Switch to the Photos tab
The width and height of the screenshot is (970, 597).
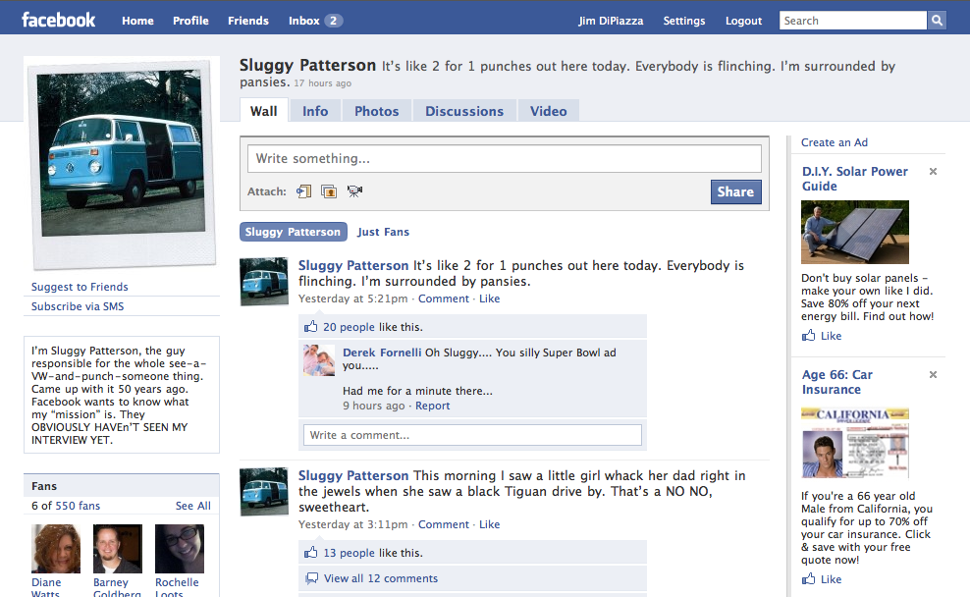pos(377,111)
